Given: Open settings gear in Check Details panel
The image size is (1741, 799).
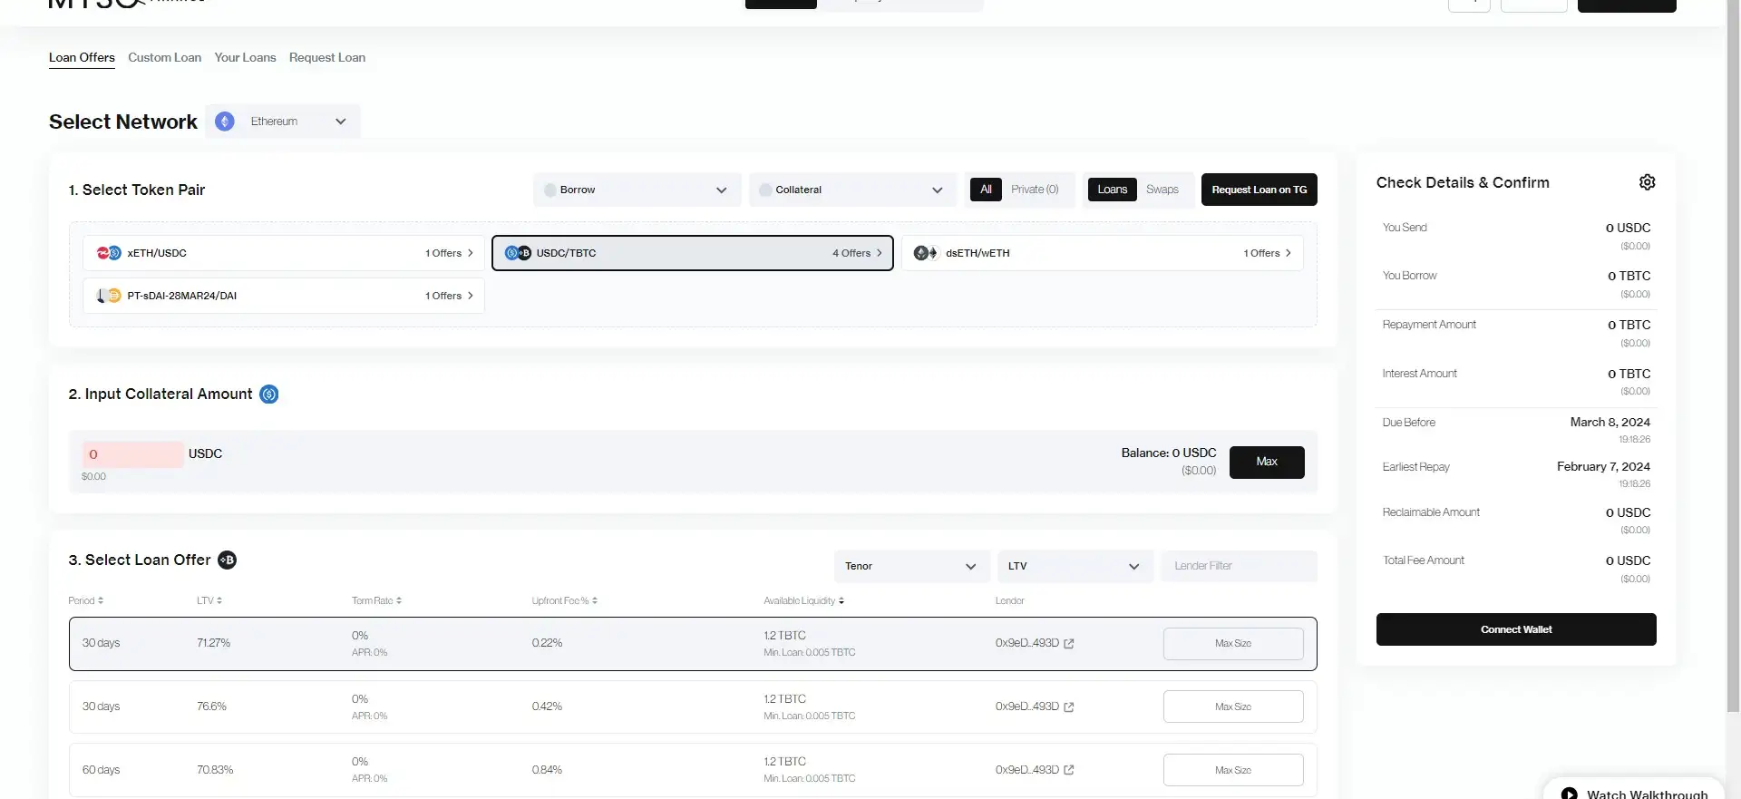Looking at the screenshot, I should tap(1647, 182).
